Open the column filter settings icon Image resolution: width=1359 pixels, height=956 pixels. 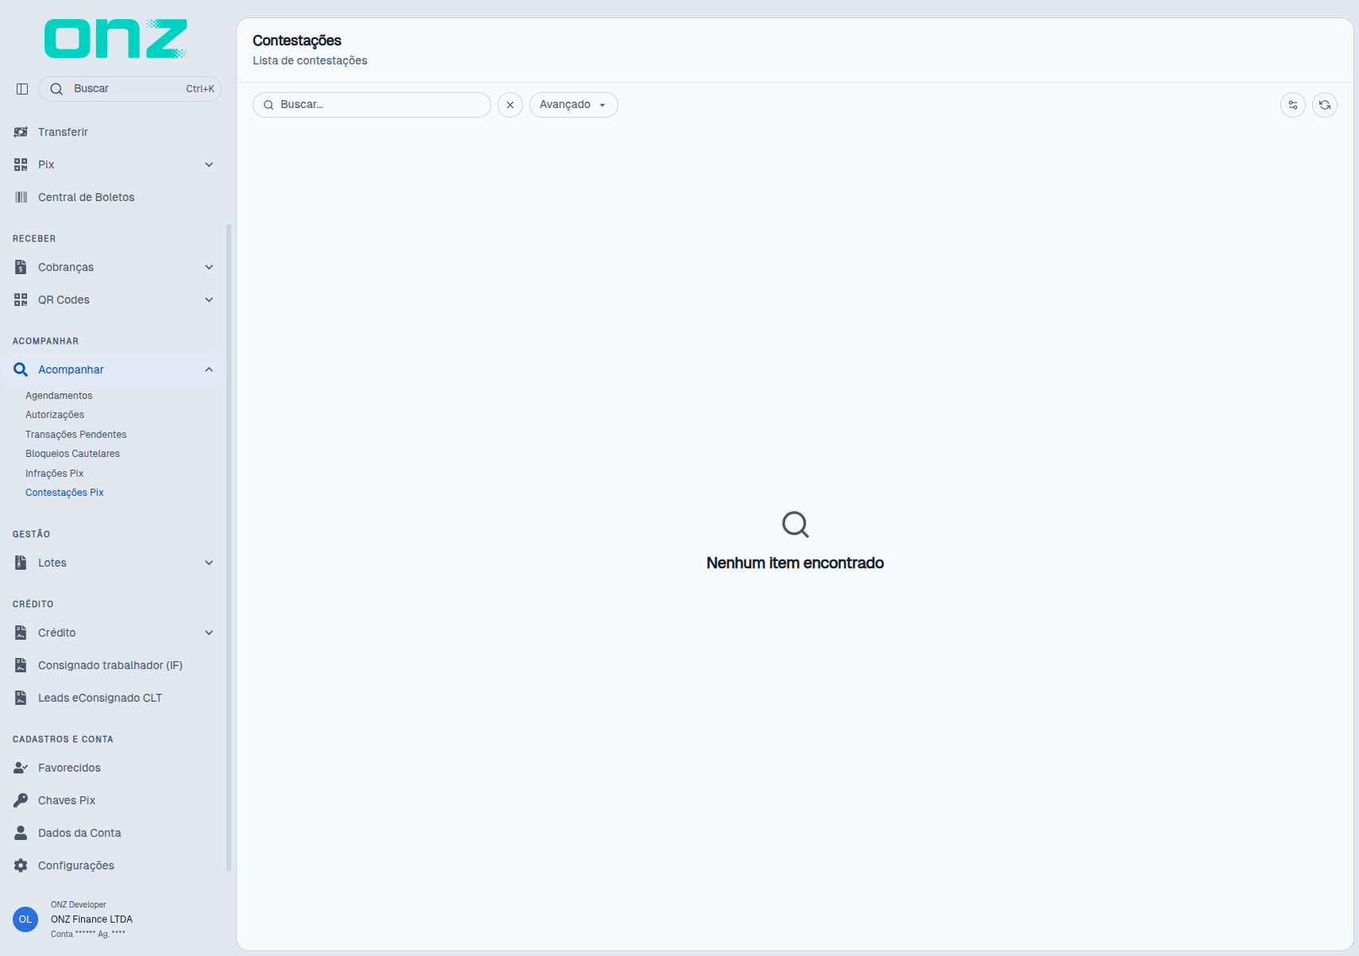tap(1293, 105)
